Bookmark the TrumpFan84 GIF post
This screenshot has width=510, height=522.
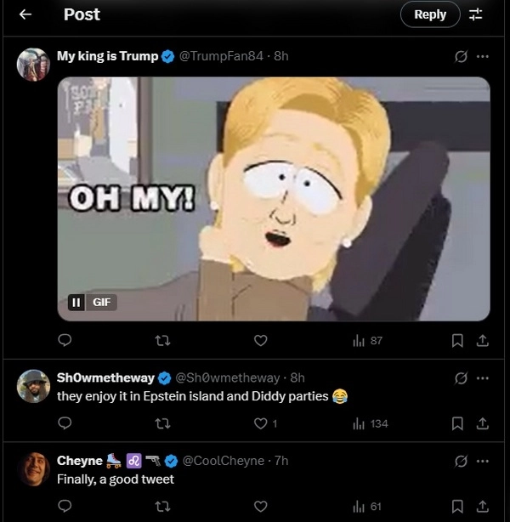point(457,340)
